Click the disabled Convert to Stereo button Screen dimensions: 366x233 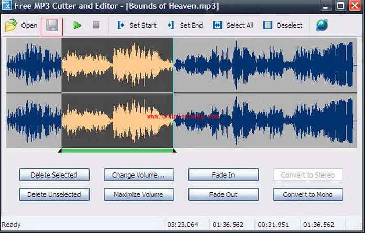coord(308,174)
